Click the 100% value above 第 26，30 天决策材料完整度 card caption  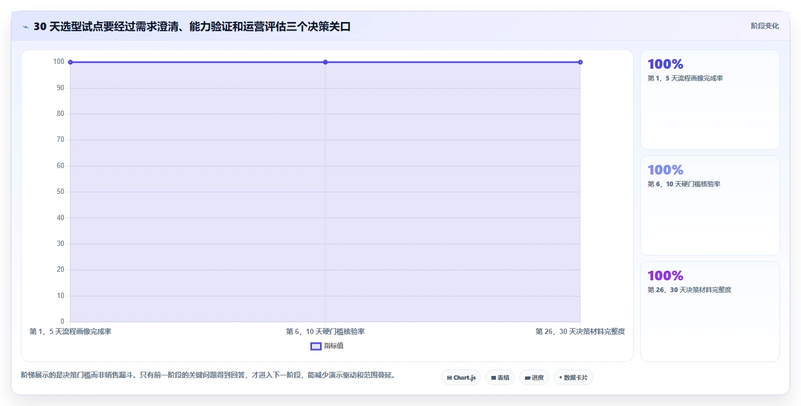pos(665,276)
